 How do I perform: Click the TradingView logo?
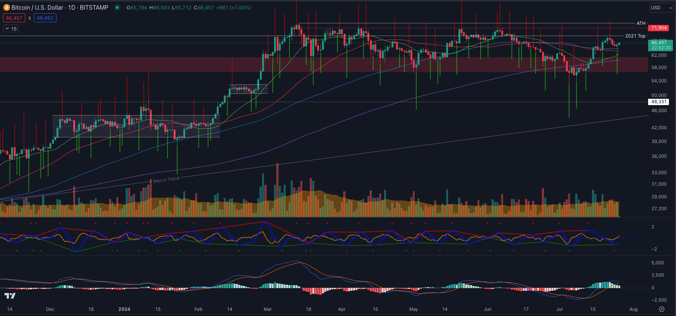click(10, 296)
